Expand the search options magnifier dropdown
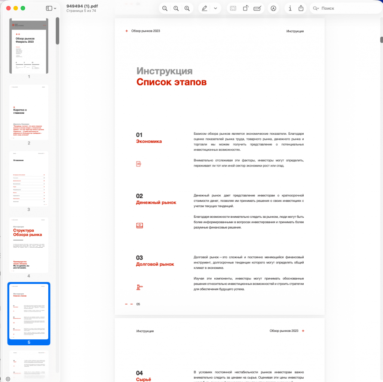 coord(316,8)
